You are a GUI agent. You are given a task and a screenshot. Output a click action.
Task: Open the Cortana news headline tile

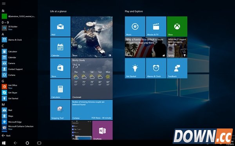coord(92,110)
